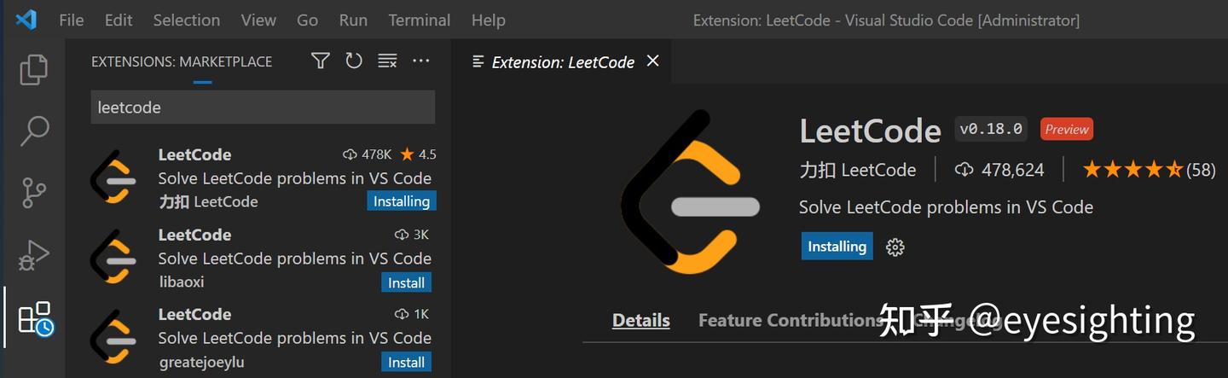Refresh the extensions list

(354, 61)
